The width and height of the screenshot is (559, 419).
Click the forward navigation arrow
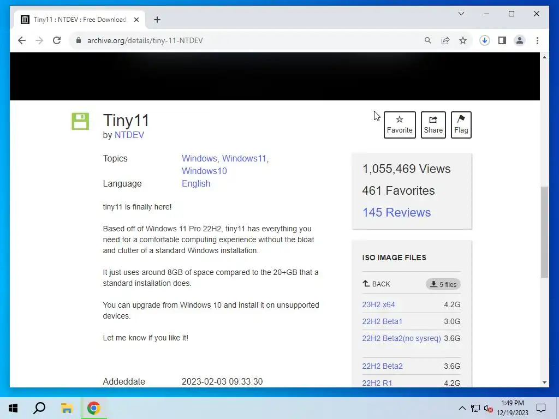click(39, 40)
